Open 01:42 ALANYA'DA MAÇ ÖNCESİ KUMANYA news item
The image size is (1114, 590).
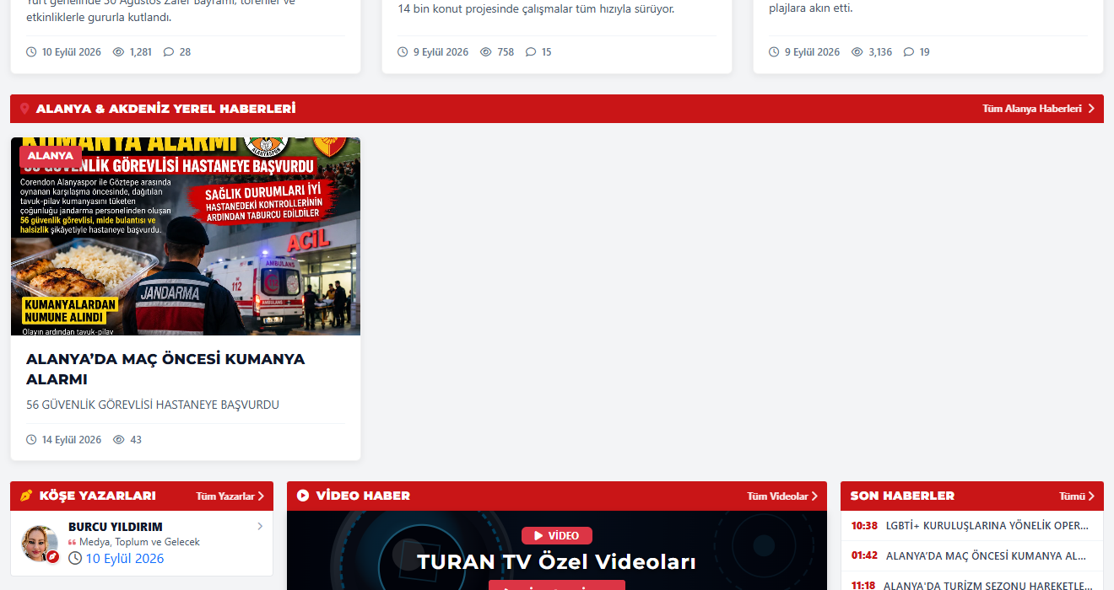972,556
